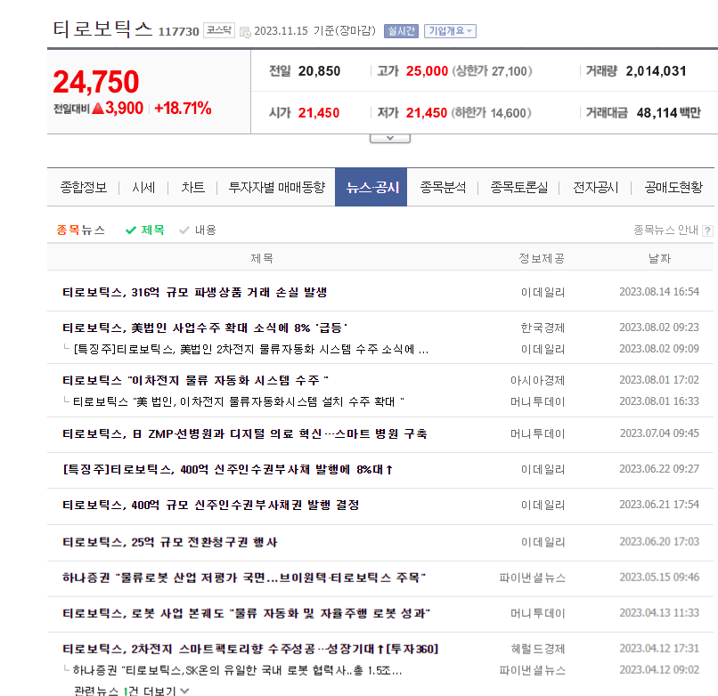Viewport: 718px width, 696px height.
Task: Open article 로봇 사업 본궤도 물류 자동화
Action: click(247, 613)
